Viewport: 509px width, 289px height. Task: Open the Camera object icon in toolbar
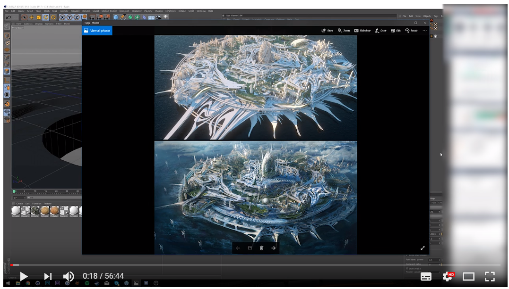click(x=158, y=17)
